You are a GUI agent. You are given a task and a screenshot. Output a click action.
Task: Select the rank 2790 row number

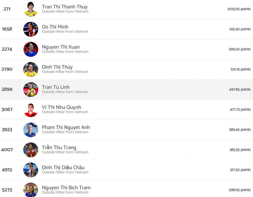coord(7,69)
